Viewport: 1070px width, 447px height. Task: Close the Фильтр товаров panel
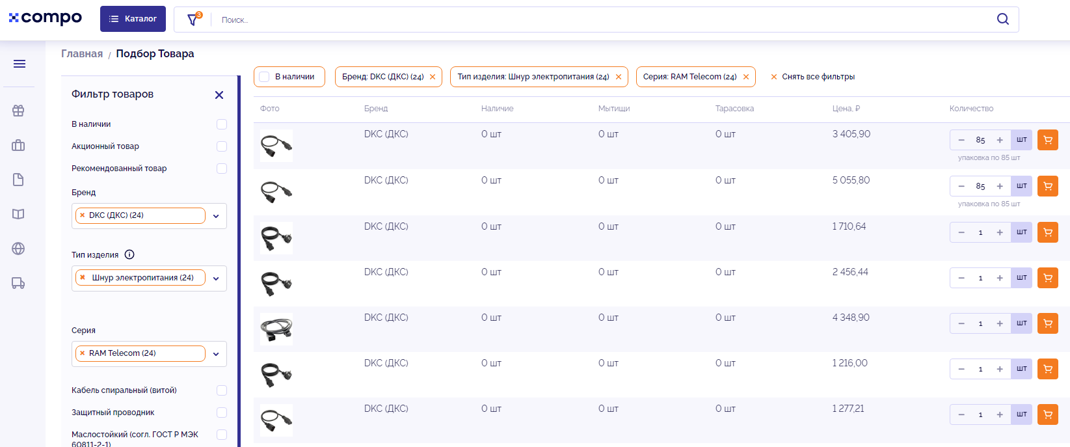[219, 95]
